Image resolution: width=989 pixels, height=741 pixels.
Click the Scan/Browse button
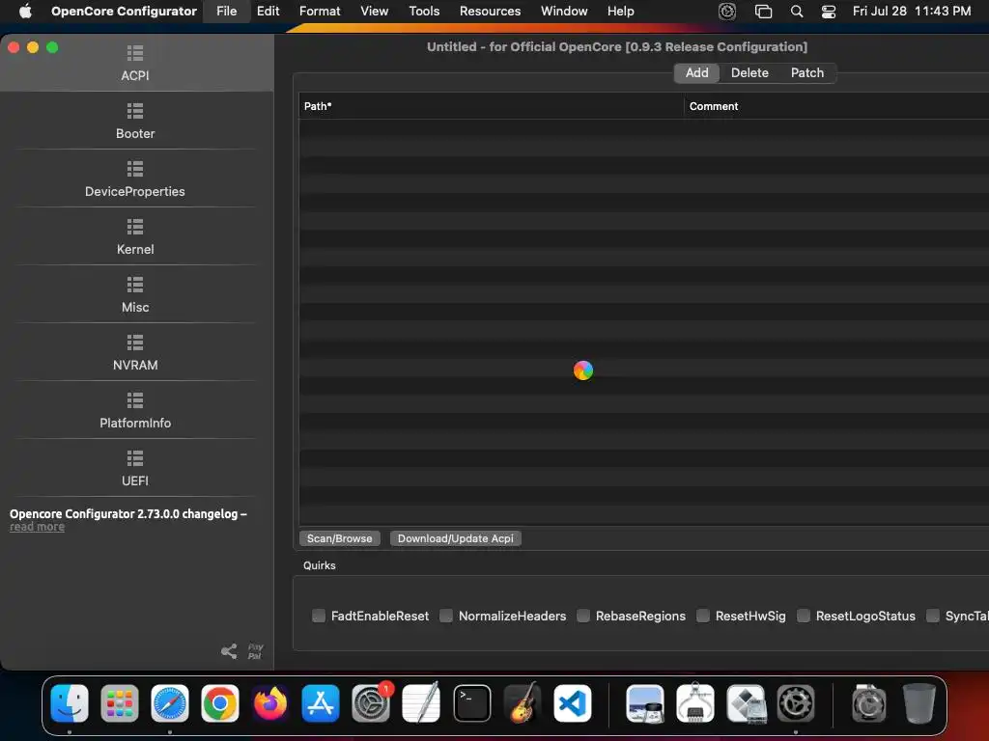tap(339, 538)
